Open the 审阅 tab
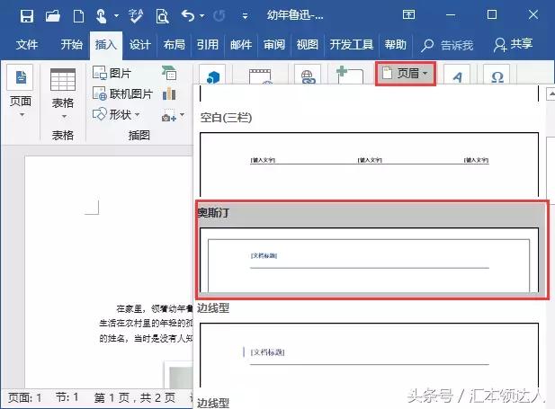The height and width of the screenshot is (409, 555). pos(274,45)
